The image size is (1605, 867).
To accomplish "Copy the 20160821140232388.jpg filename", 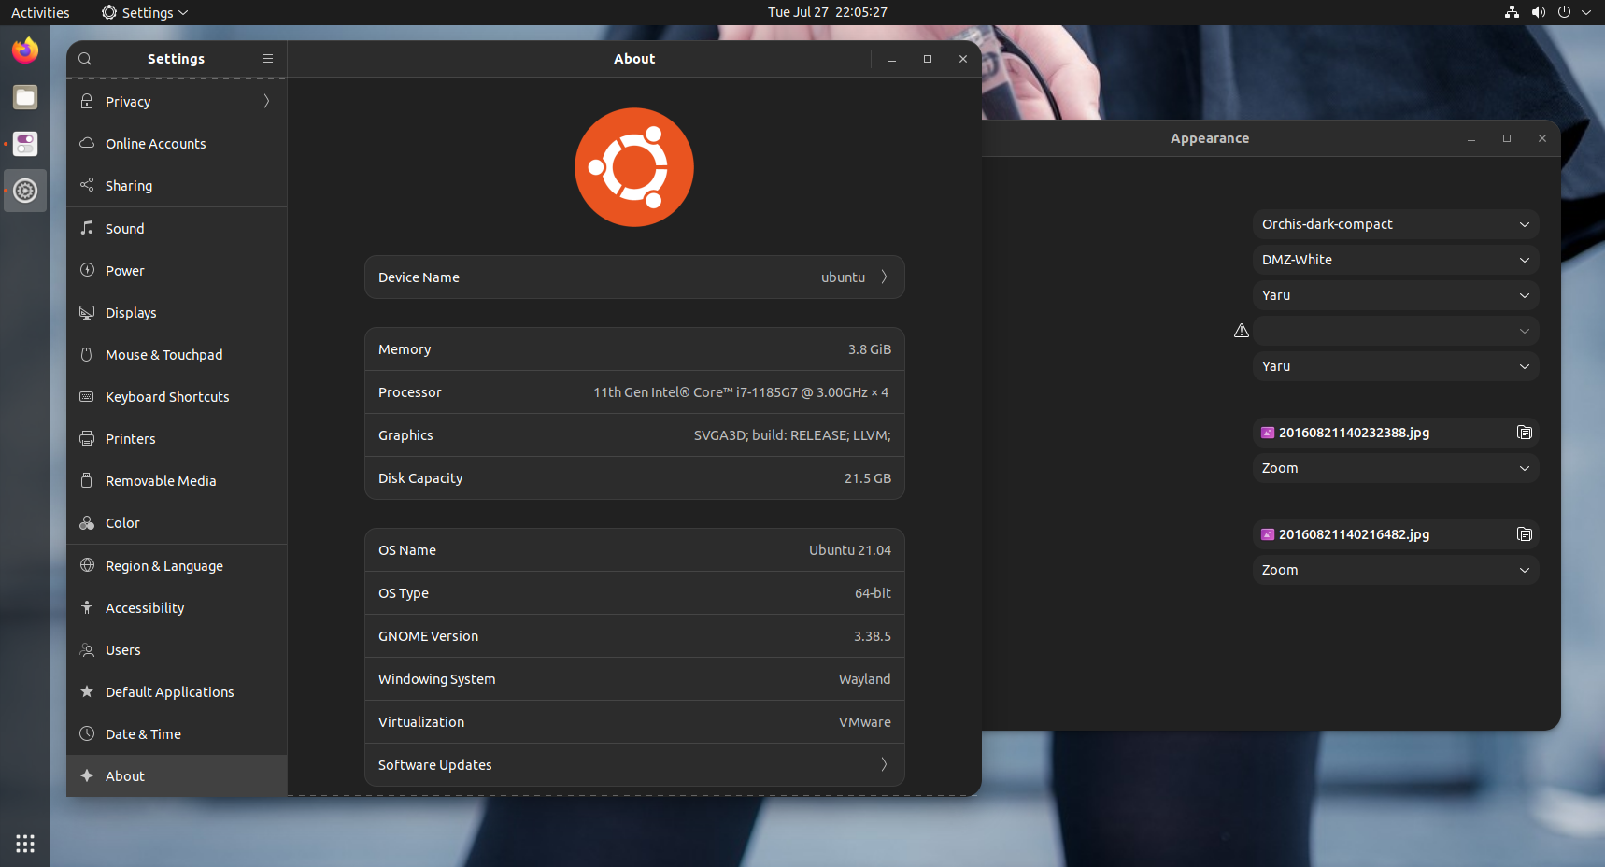I will pos(1525,433).
